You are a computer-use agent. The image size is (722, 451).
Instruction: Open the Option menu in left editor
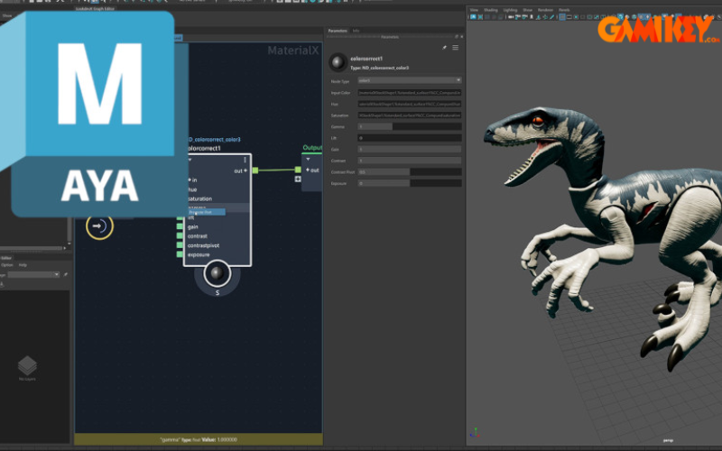(x=7, y=265)
